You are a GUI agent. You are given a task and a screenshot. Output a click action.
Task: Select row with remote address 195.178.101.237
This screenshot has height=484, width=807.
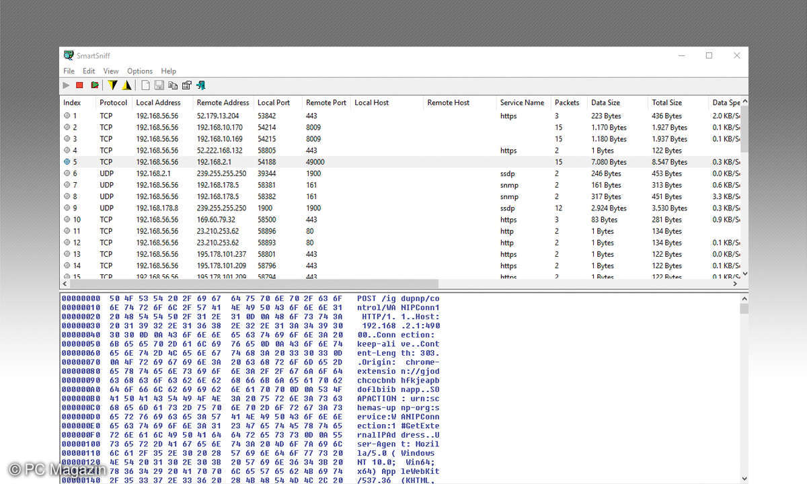pos(400,254)
